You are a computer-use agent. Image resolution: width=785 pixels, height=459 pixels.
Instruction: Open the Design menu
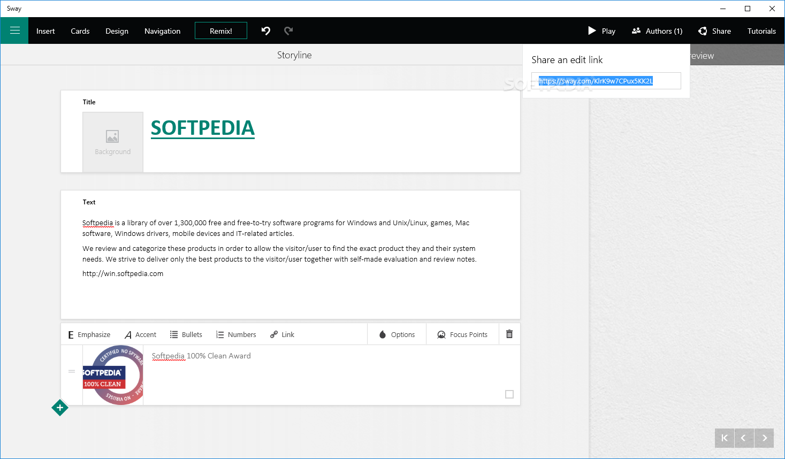pos(117,31)
